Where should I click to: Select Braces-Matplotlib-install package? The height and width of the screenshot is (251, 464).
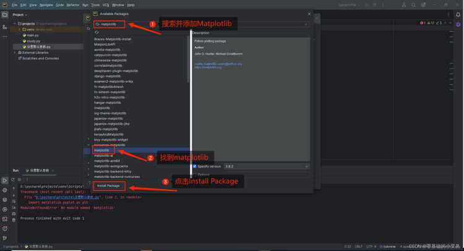(x=113, y=39)
